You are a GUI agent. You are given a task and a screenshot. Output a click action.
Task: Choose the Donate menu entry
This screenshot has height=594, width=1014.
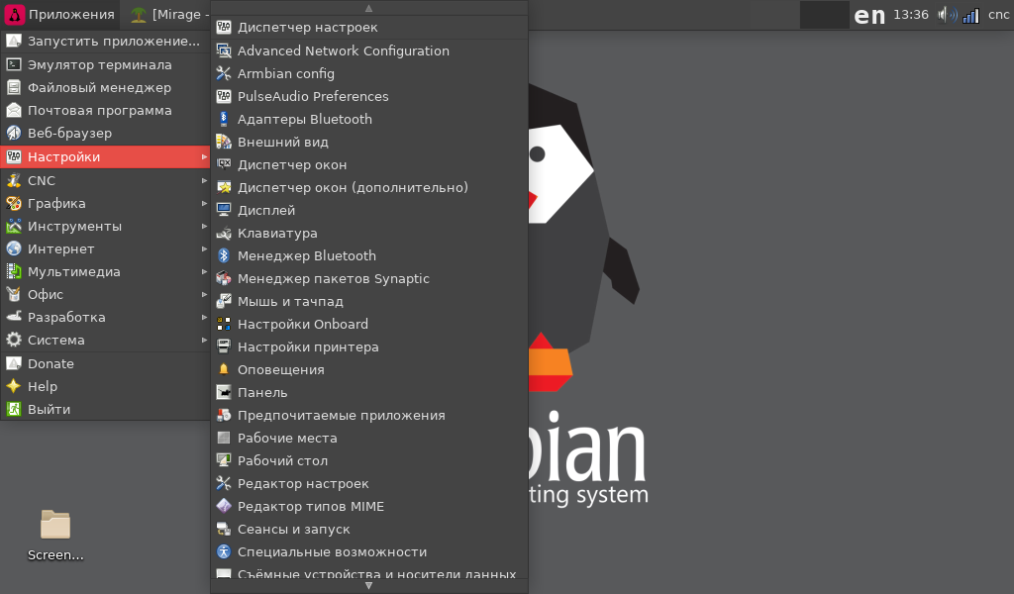point(105,363)
